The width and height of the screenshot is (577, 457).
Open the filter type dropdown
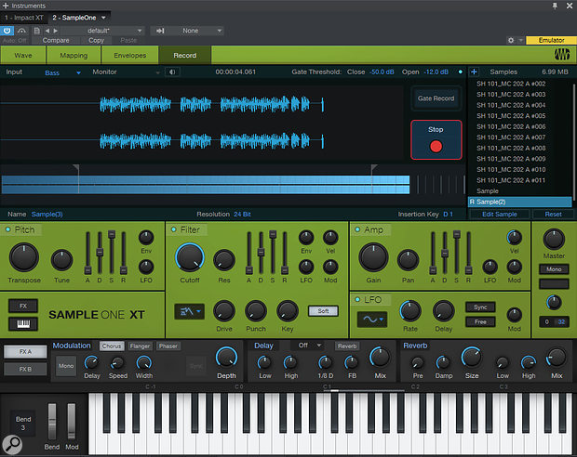coord(189,311)
